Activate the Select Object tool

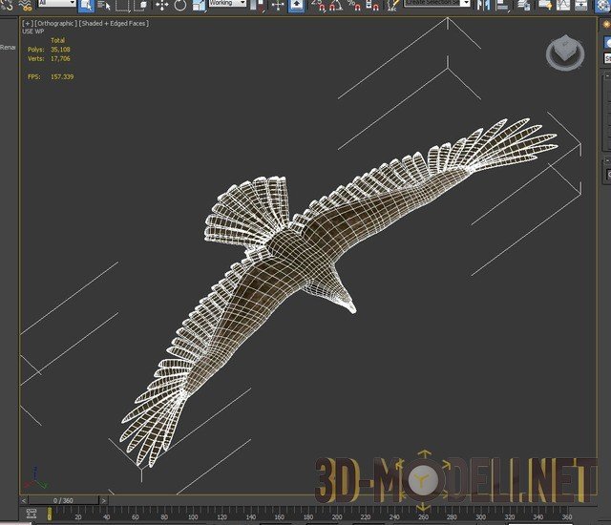coord(86,5)
